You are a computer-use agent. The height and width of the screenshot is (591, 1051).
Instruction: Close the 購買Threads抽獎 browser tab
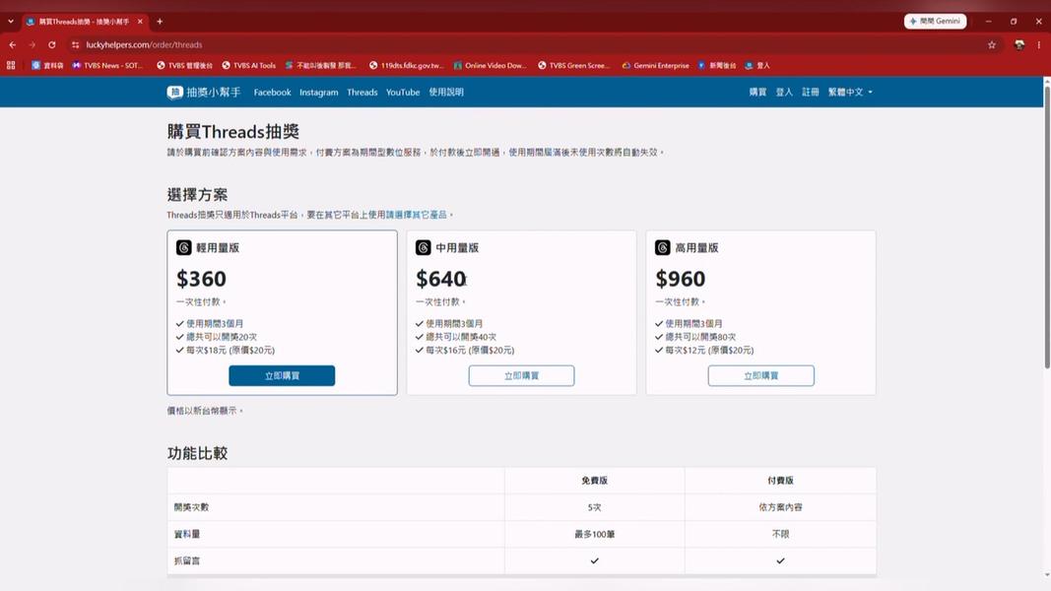(x=140, y=22)
